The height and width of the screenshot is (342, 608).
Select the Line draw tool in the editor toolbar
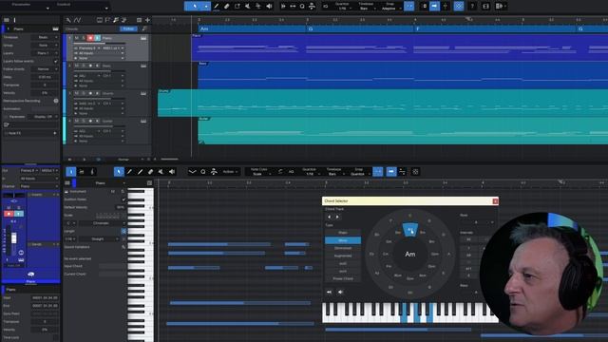tap(140, 172)
